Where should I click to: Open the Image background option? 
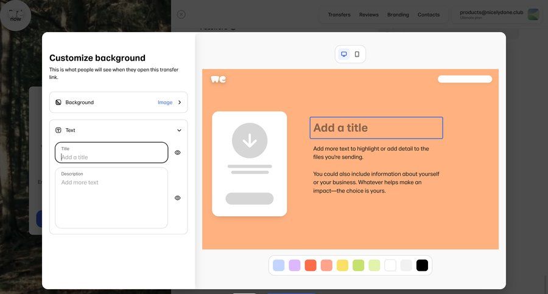165,102
